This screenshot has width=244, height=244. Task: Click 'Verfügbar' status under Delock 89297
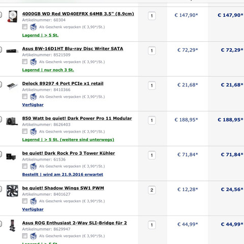33,105
